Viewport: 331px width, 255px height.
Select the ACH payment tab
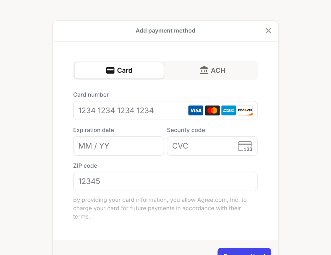[x=212, y=70]
